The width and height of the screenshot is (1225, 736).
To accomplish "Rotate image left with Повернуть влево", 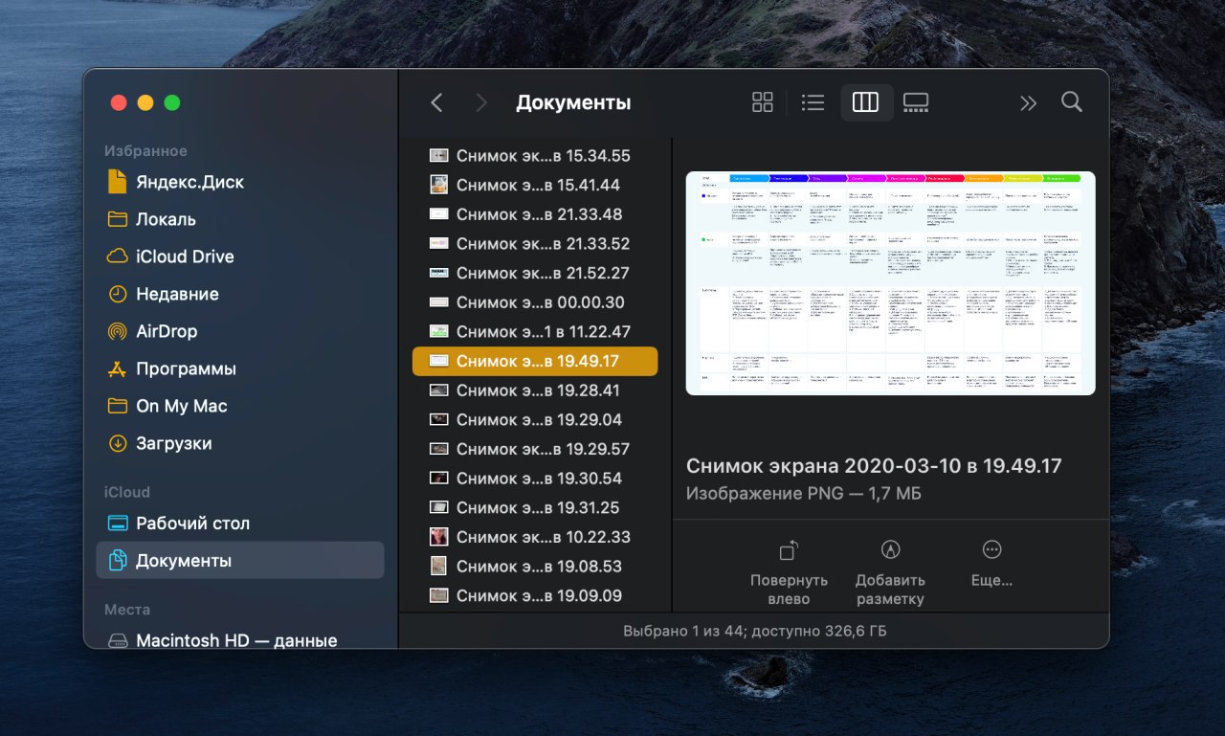I will pyautogui.click(x=789, y=573).
